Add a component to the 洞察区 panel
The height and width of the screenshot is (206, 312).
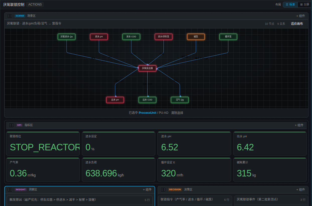147,189
